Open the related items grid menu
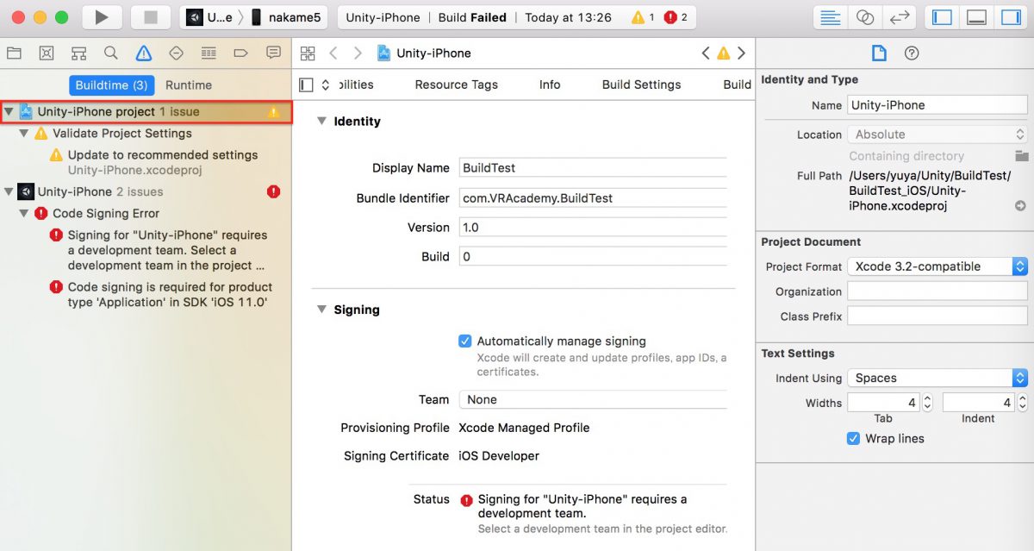Viewport: 1034px width, 551px height. [308, 53]
